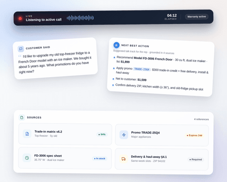Click the SOURCES section heading
This screenshot has width=227, height=182.
(34, 118)
